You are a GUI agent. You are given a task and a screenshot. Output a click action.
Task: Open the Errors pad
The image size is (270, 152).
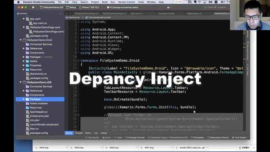tap(107, 138)
